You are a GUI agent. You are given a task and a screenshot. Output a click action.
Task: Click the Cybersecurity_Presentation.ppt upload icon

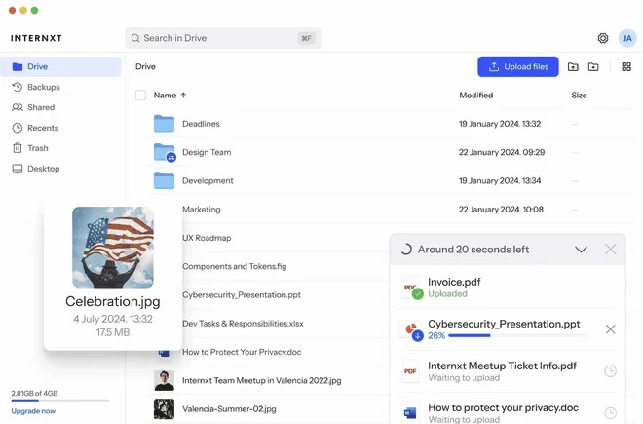pos(411,329)
